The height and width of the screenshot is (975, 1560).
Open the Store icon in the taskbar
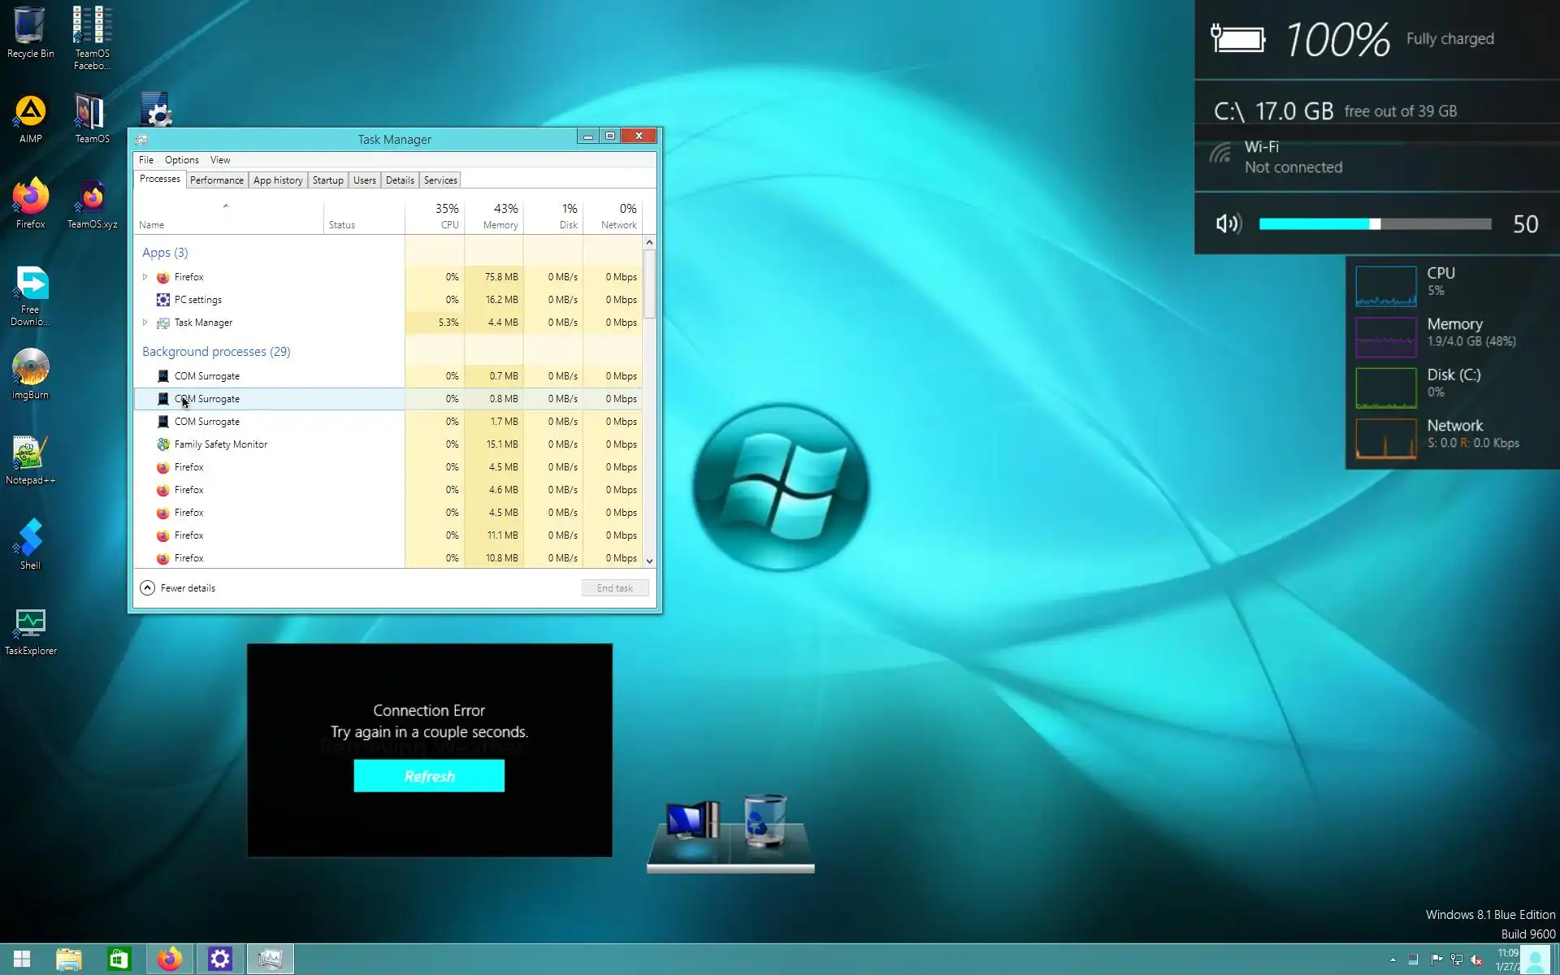pos(119,959)
